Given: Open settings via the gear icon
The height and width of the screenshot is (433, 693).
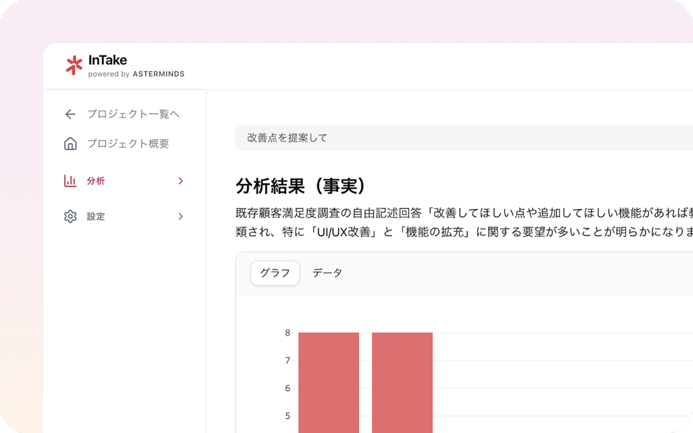Looking at the screenshot, I should (70, 216).
